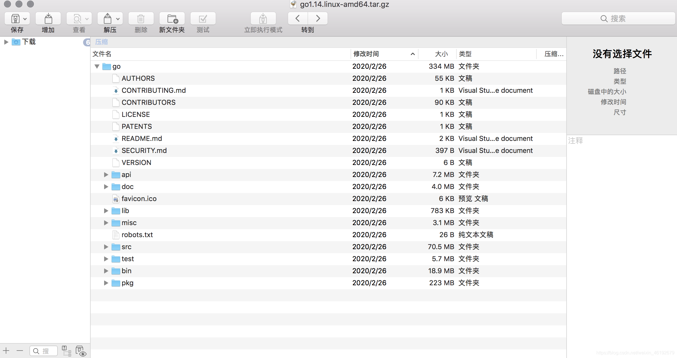The width and height of the screenshot is (677, 358).
Task: Open the Extract (解压) dropdown arrow
Action: 118,19
